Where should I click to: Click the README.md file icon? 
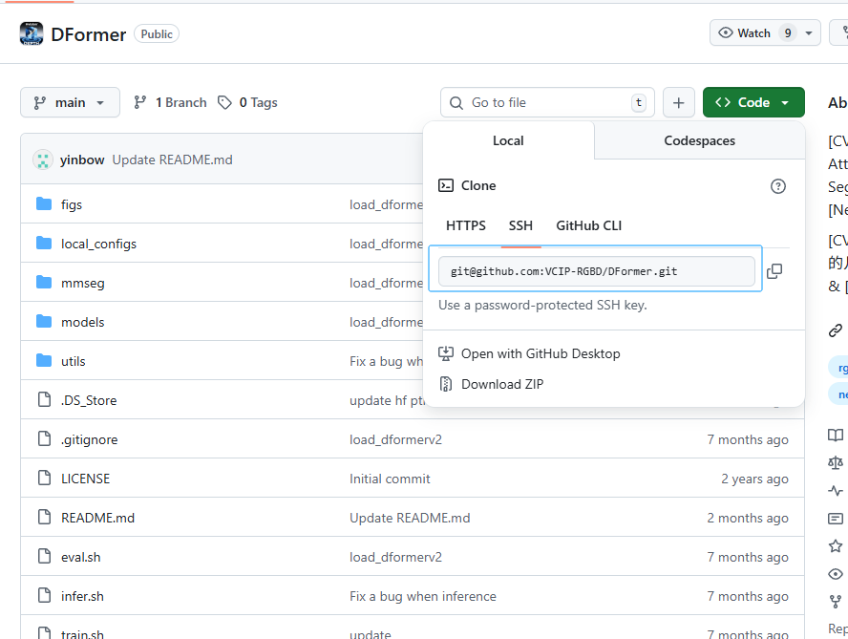click(44, 518)
